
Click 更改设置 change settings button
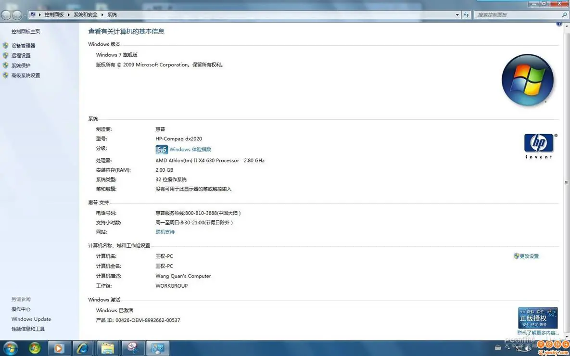point(529,256)
